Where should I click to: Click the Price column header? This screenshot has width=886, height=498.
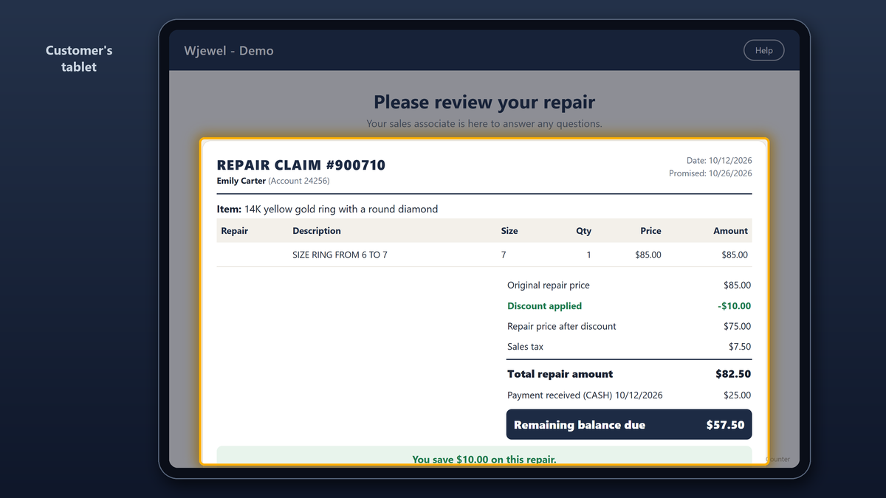tap(650, 231)
